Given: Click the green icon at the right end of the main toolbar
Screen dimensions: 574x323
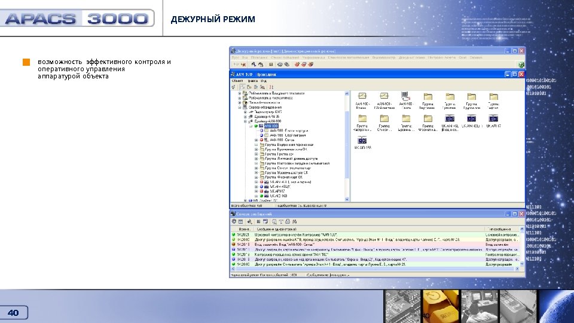Looking at the screenshot, I should pyautogui.click(x=521, y=65).
